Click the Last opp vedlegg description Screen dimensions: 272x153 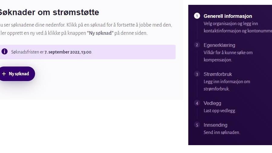pos(220,111)
